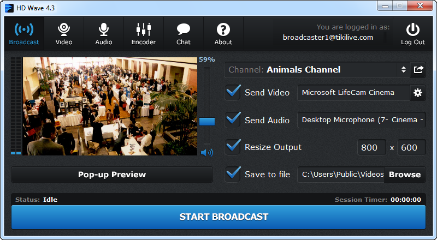Open the Desktop Microphone audio dropdown
The image size is (437, 240).
click(362, 120)
